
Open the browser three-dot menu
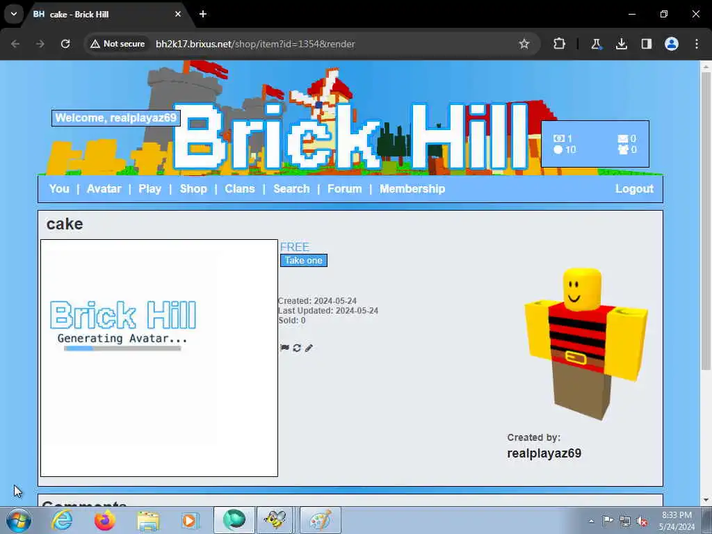tap(697, 44)
